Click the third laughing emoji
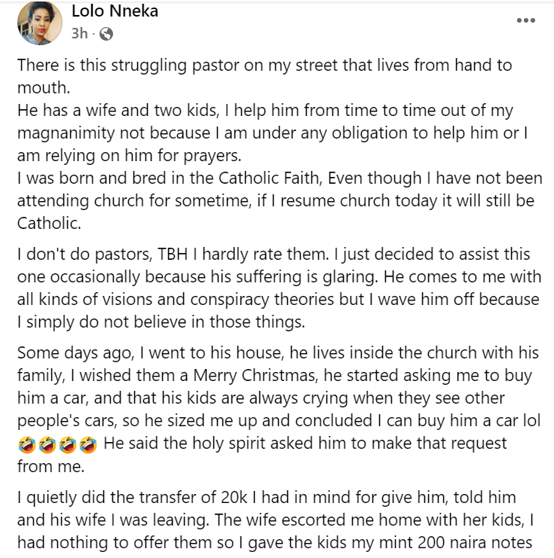The image size is (554, 558). click(64, 444)
